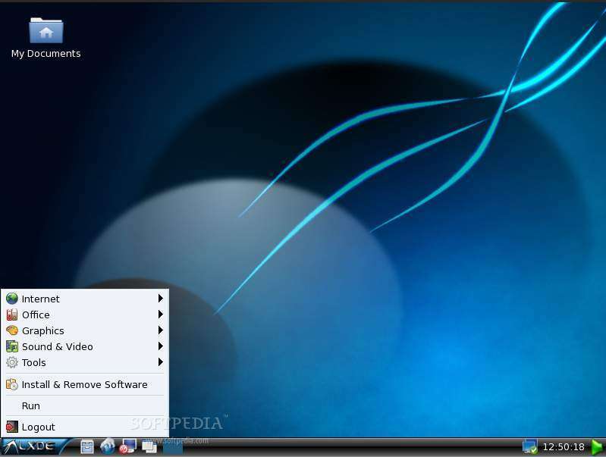Choose Install & Remove Software
606x457 pixels.
(85, 384)
